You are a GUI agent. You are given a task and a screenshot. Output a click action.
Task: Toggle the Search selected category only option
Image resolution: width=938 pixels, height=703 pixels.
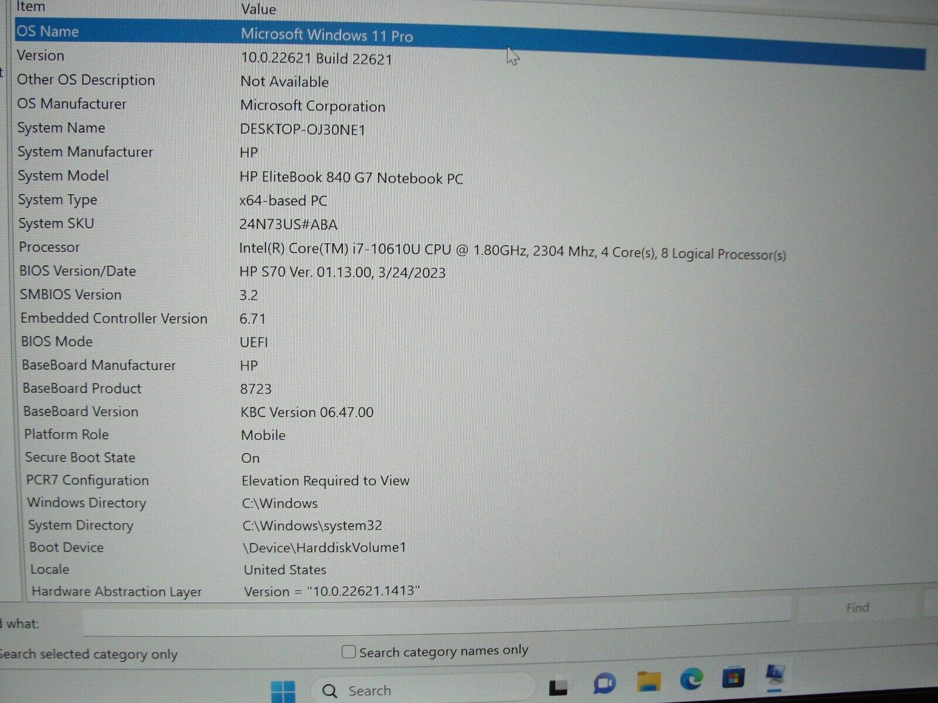88,654
